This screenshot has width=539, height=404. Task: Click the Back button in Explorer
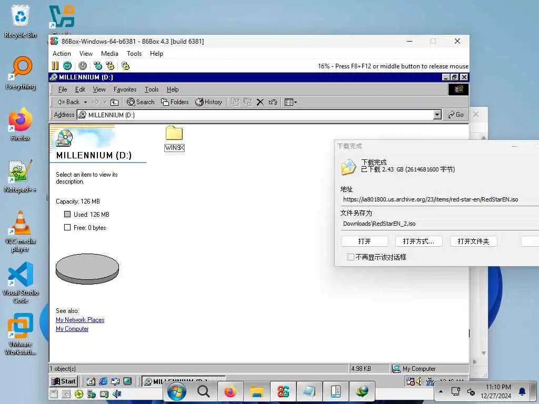point(68,102)
